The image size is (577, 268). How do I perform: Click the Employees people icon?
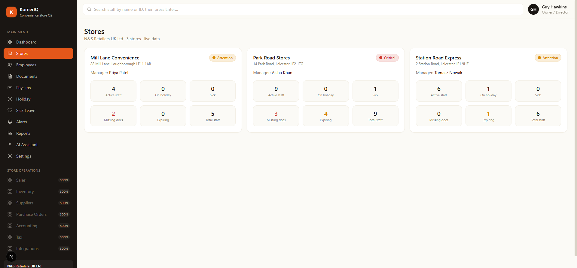click(x=10, y=65)
